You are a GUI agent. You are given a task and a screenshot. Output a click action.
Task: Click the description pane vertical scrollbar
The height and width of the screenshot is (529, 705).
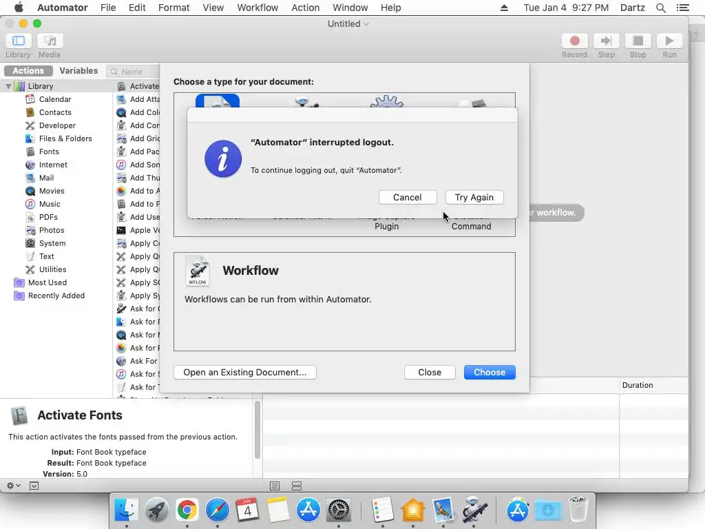257,430
